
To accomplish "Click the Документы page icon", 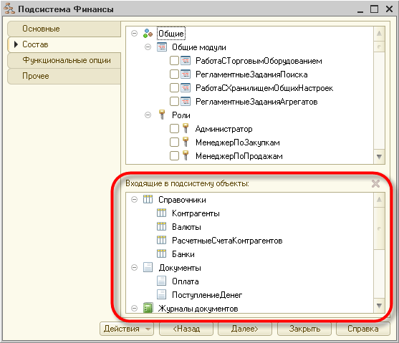I will pyautogui.click(x=148, y=267).
